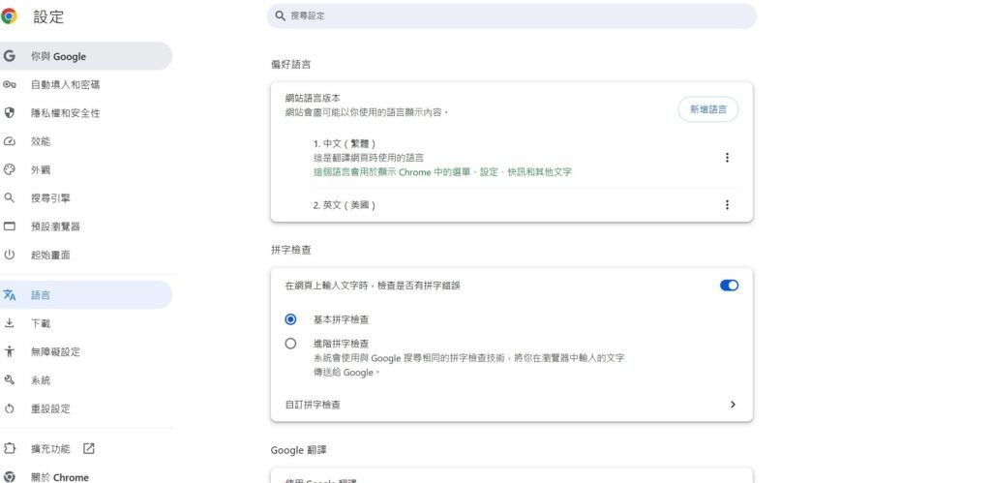Open three-dot menu for 中文（繁體）
Screen dimensions: 991x483
[x=727, y=158]
